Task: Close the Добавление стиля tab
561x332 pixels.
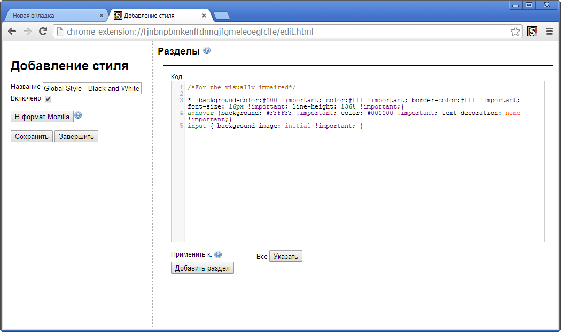Action: pyautogui.click(x=204, y=16)
